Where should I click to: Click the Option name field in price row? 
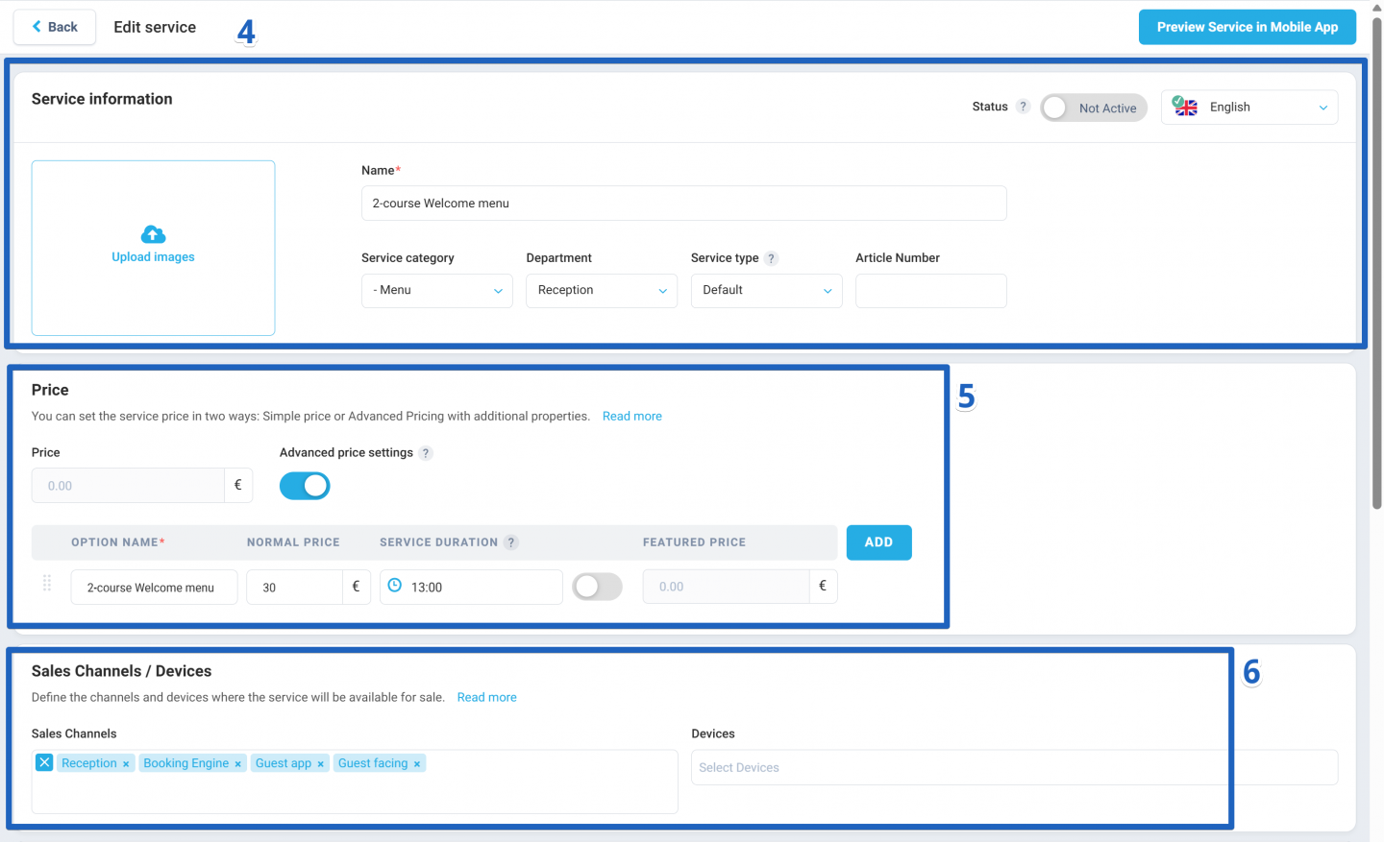pyautogui.click(x=154, y=588)
